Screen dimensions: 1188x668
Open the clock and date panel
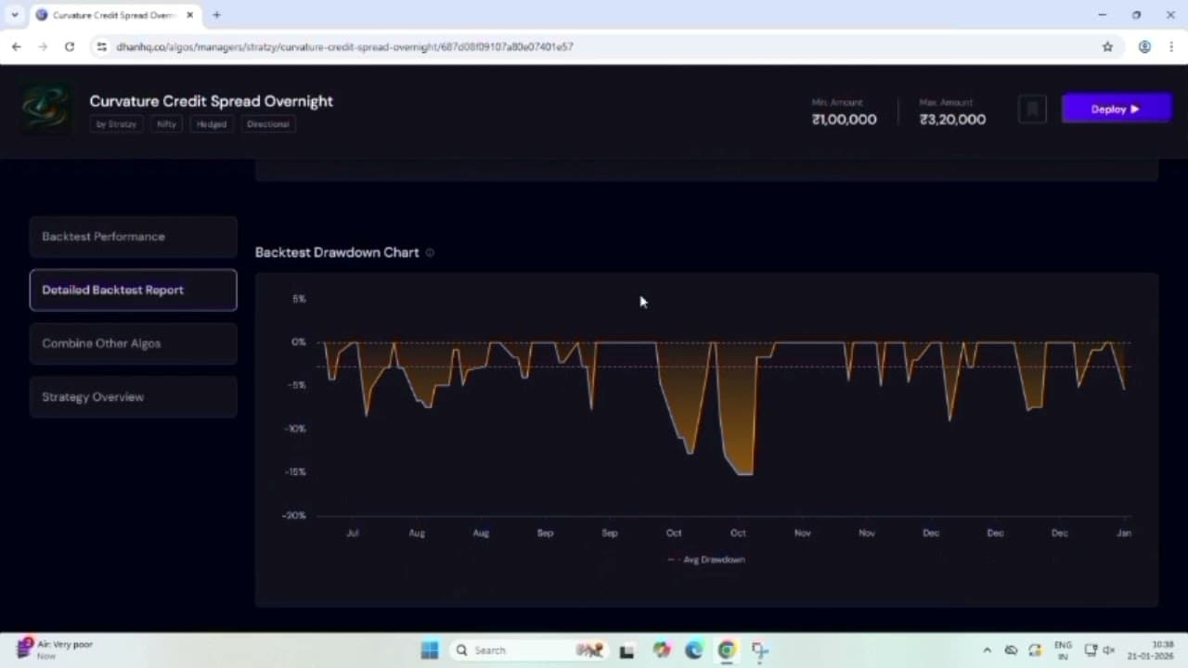pos(1150,650)
